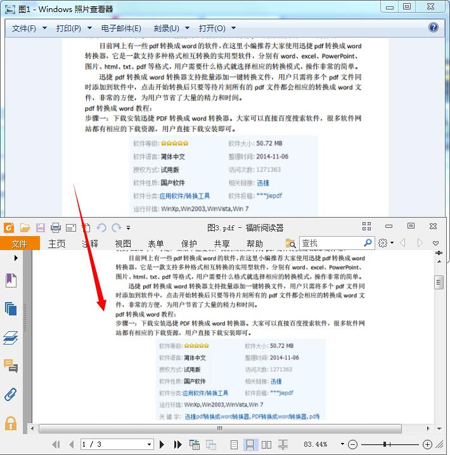Open 打印(P) menu in Photo Viewer

(x=74, y=28)
